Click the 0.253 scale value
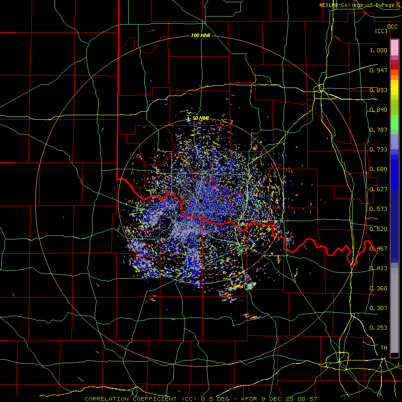Screen dimensions: 402x402 pos(378,328)
